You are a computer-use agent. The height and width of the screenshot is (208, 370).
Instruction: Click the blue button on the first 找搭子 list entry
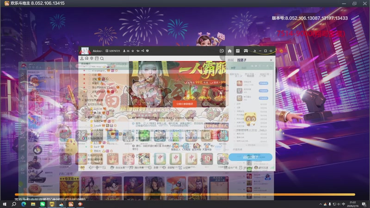coord(263,83)
